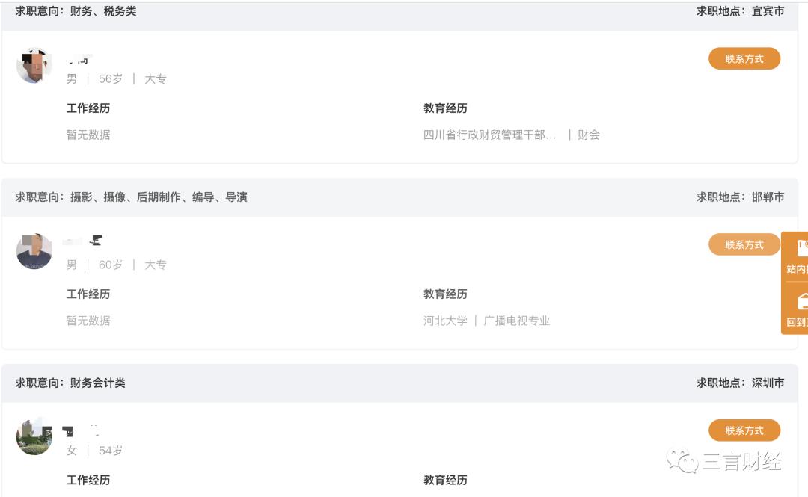808x497 pixels.
Task: Click the avatar of the 56-year-old candidate
Action: [x=34, y=65]
